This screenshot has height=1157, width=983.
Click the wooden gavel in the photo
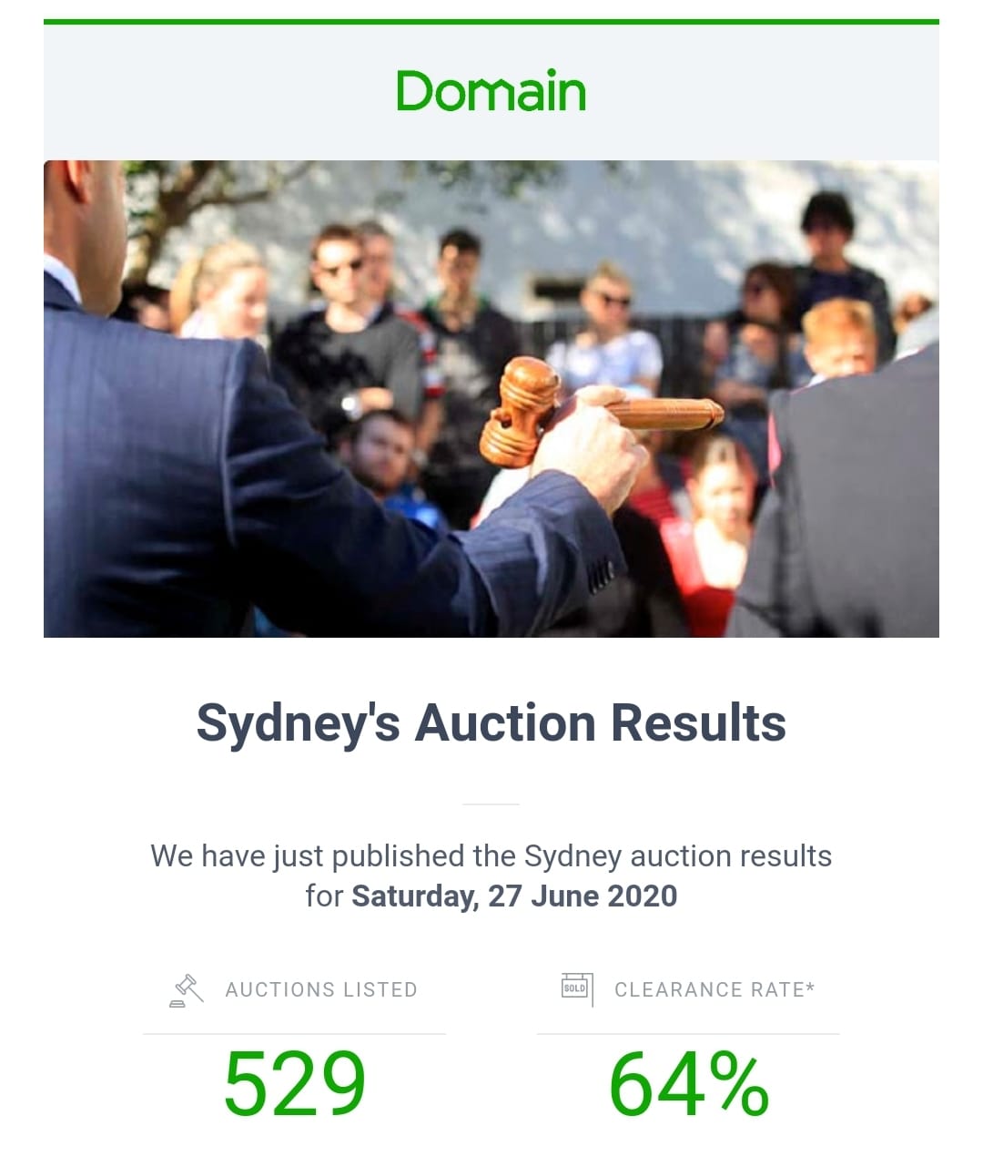point(601,410)
